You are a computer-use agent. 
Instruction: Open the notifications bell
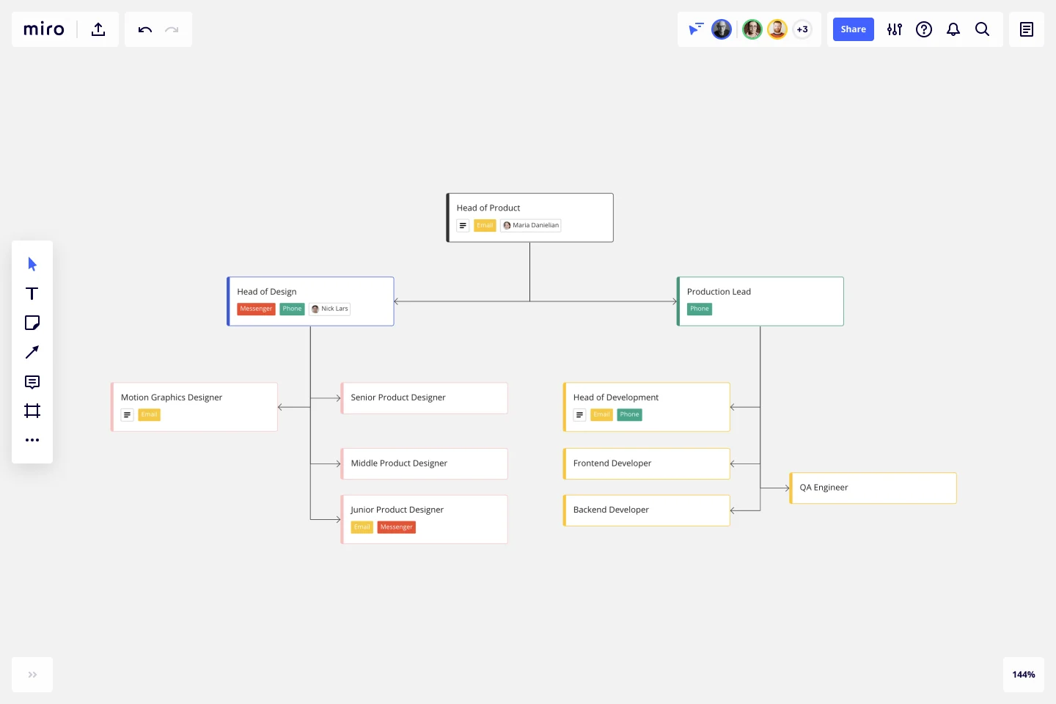953,29
